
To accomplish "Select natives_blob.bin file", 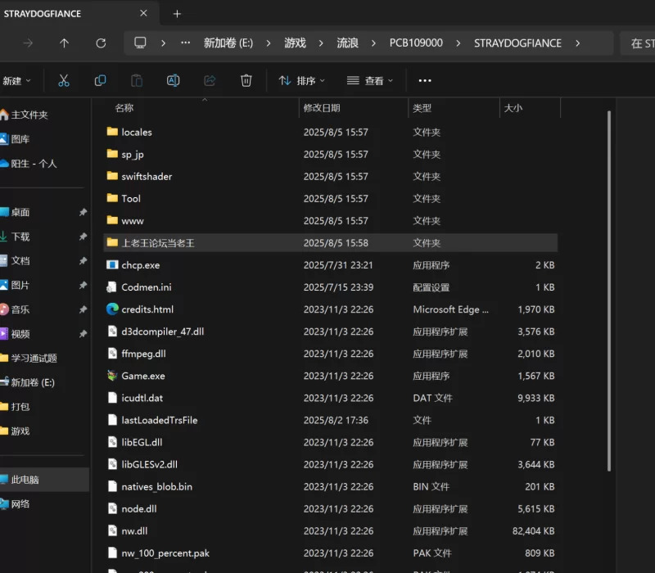I will (330, 486).
